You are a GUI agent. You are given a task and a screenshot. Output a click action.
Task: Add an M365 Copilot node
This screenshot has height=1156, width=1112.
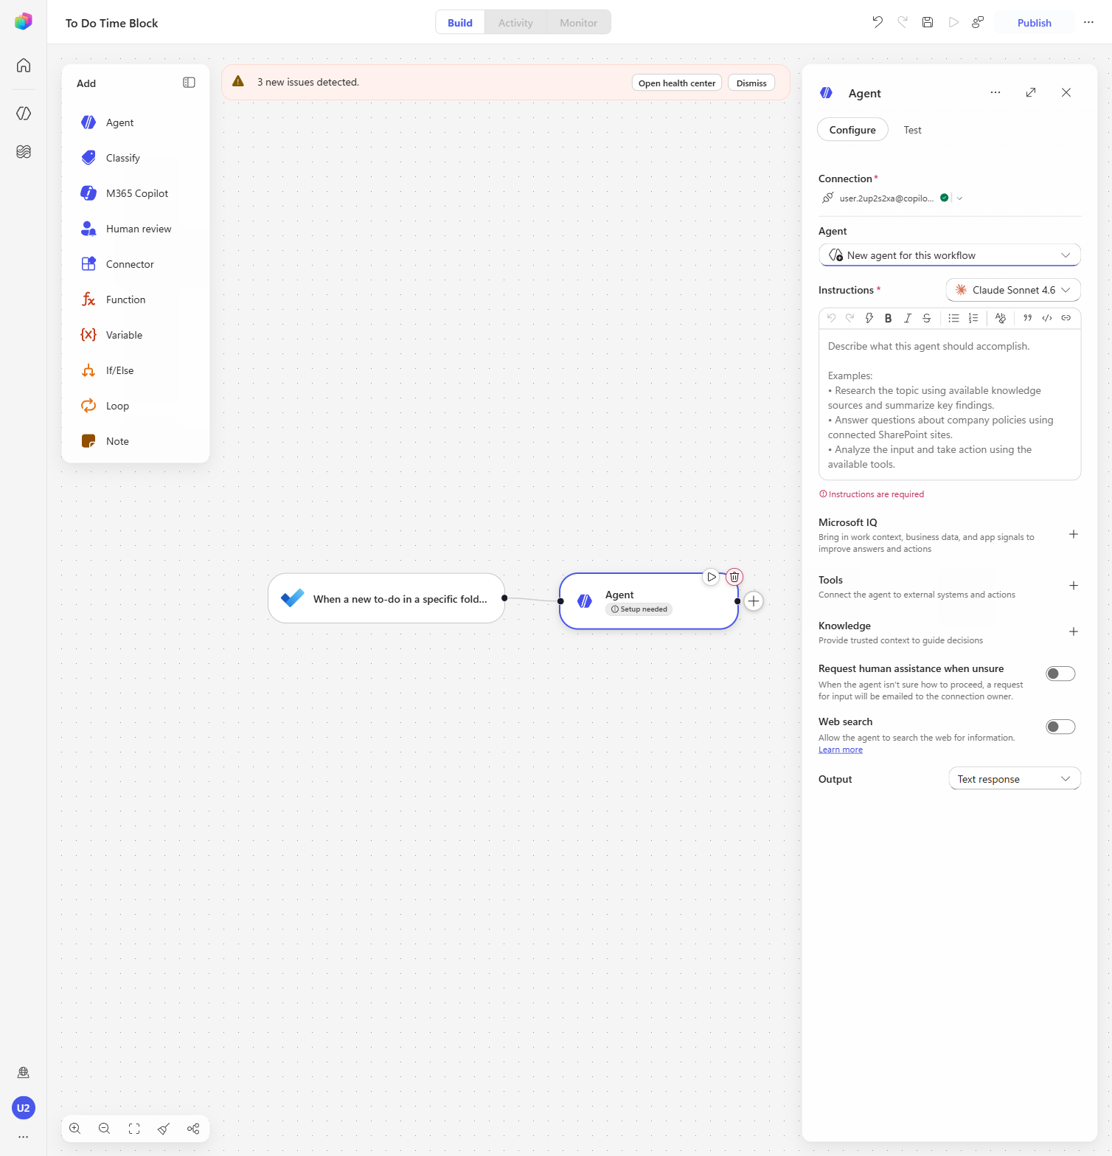coord(136,193)
